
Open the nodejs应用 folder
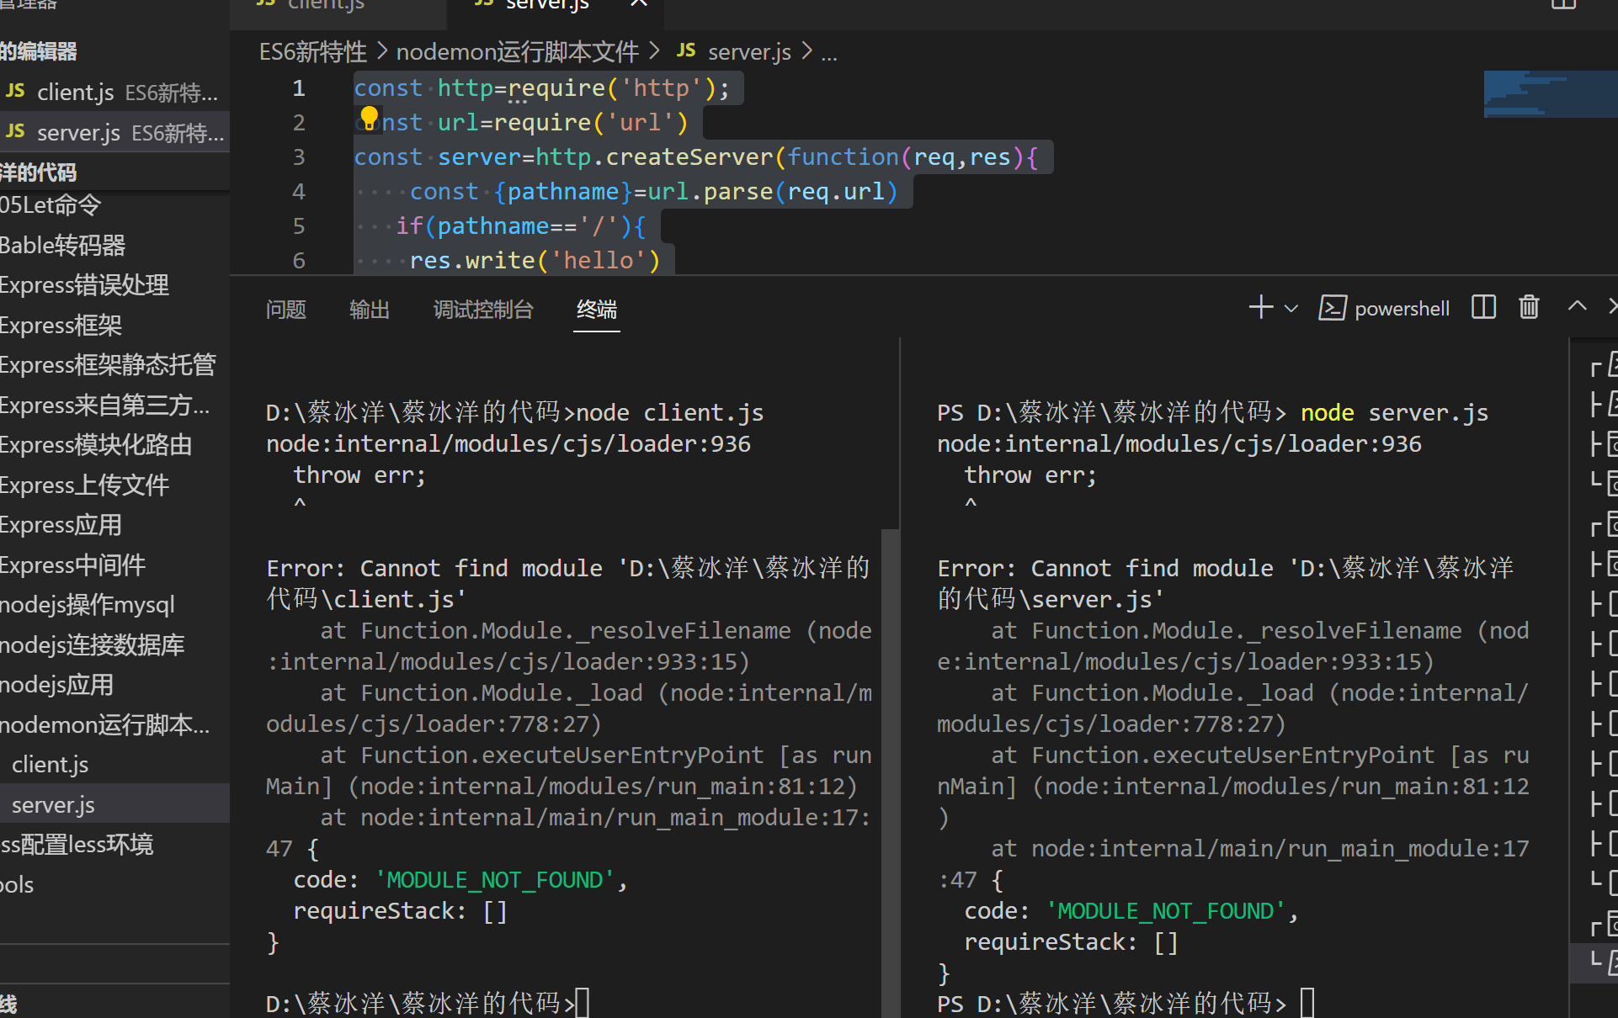coord(114,684)
